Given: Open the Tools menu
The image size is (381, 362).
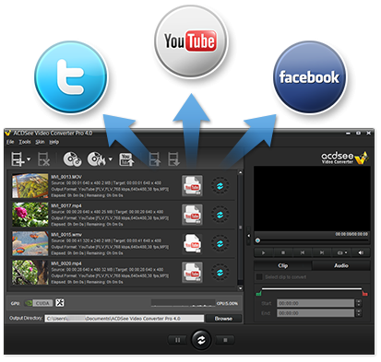Looking at the screenshot, I should 25,142.
